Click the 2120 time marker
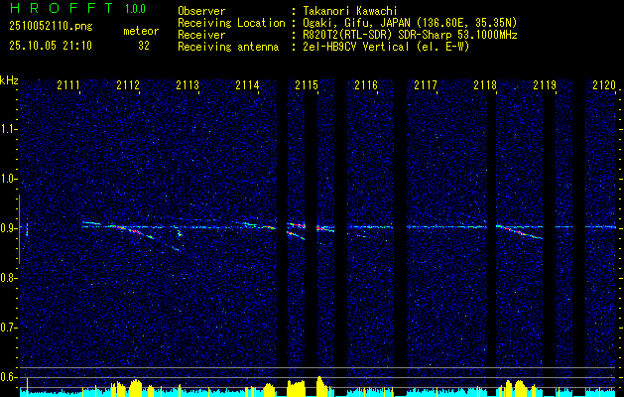 (604, 85)
